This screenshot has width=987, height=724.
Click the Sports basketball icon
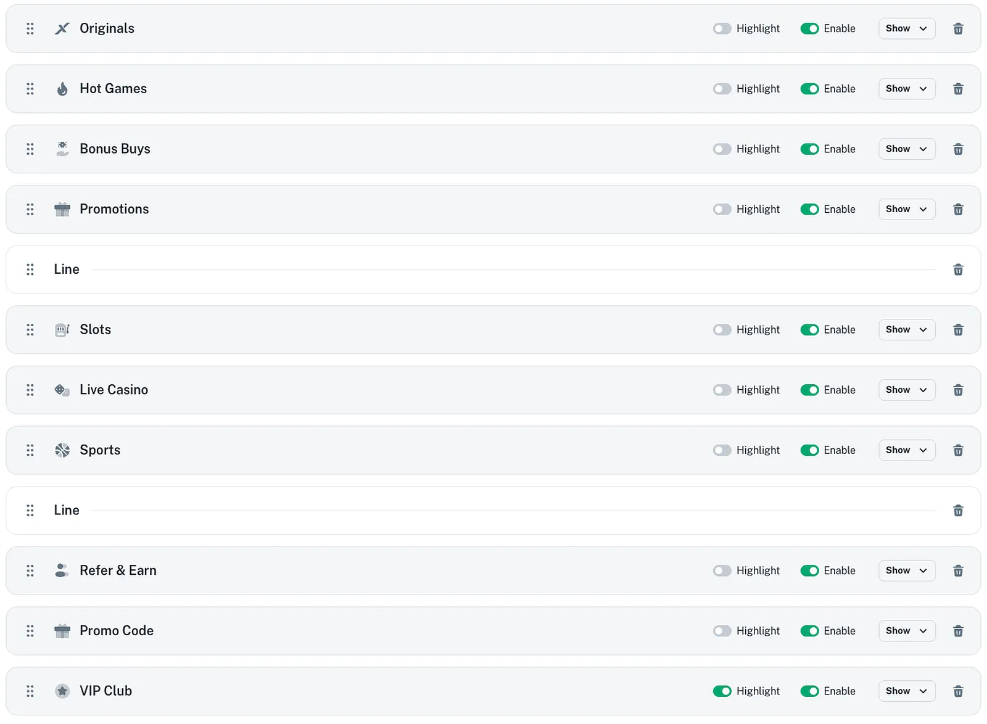[x=62, y=450]
